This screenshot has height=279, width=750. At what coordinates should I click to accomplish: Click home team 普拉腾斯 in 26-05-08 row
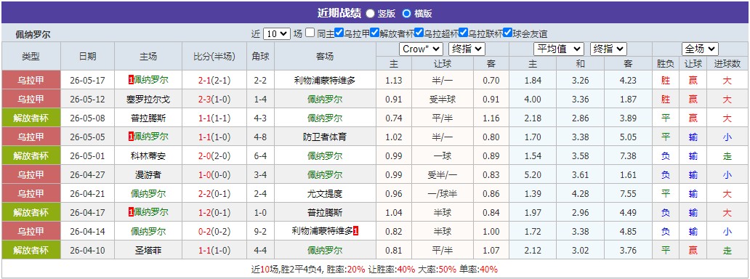coord(148,118)
